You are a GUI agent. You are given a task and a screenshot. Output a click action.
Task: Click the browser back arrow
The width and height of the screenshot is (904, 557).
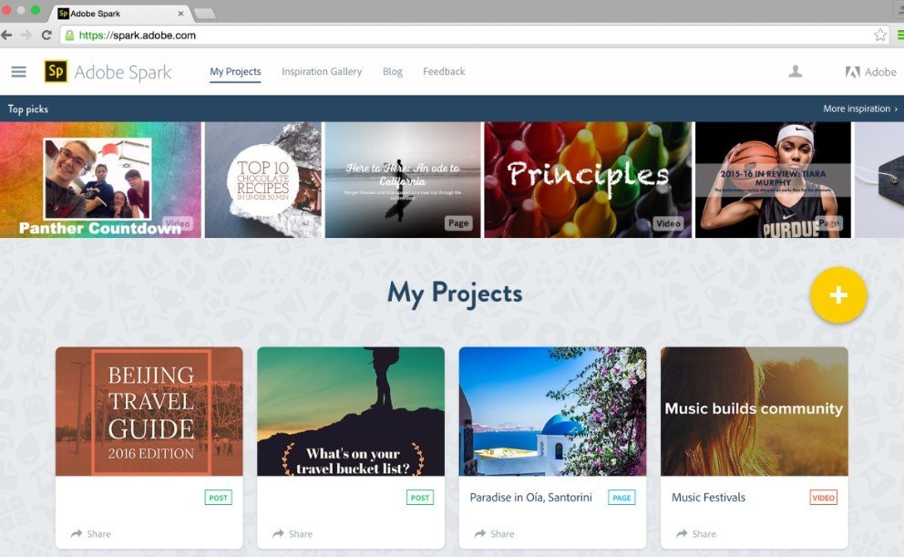pos(7,36)
